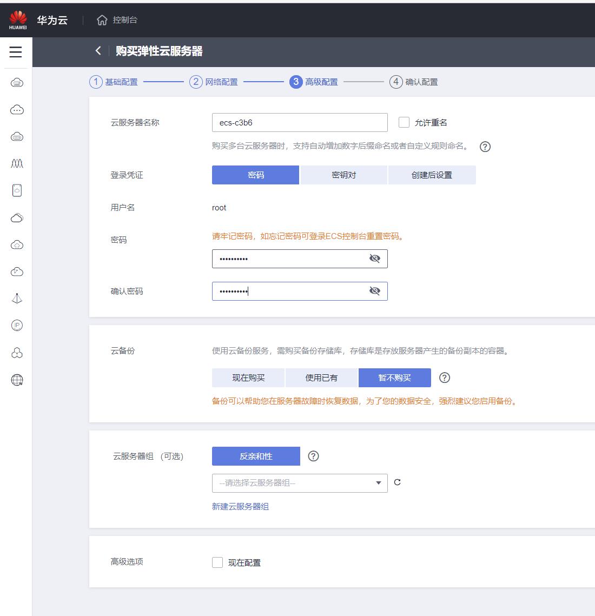Click help icon next to 暂不购买 backup option

[x=445, y=377]
